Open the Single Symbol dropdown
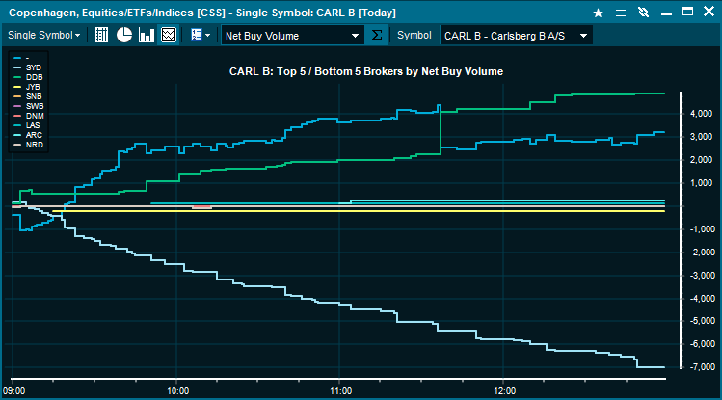The width and height of the screenshot is (722, 400). click(x=45, y=35)
